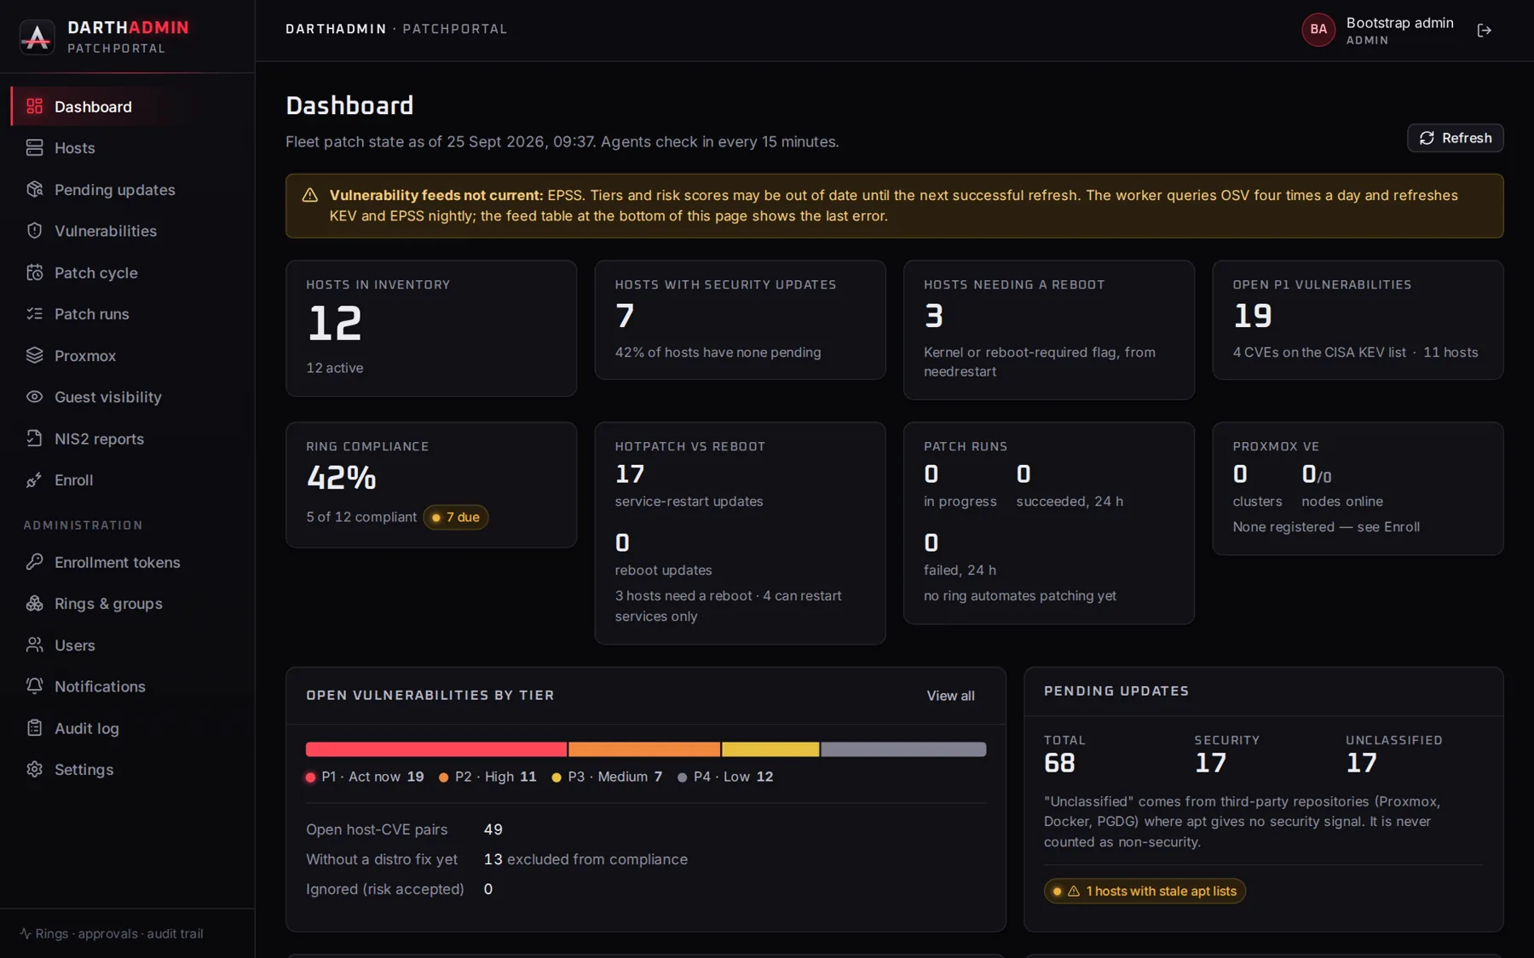Click the 7 due badge
1534x958 pixels.
pyautogui.click(x=456, y=517)
